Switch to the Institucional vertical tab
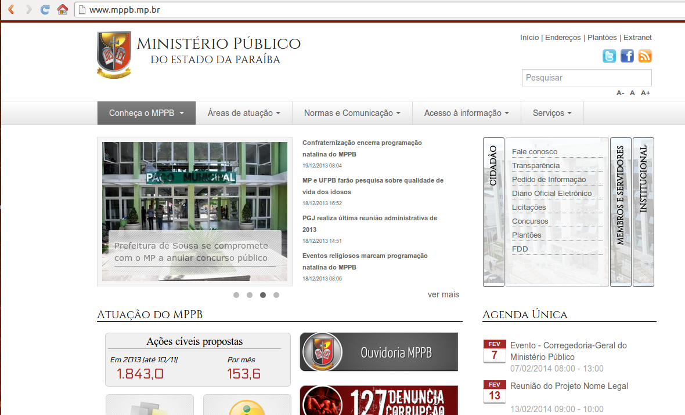 (x=644, y=212)
